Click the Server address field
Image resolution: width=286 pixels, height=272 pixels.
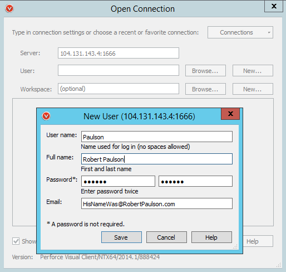(x=119, y=53)
